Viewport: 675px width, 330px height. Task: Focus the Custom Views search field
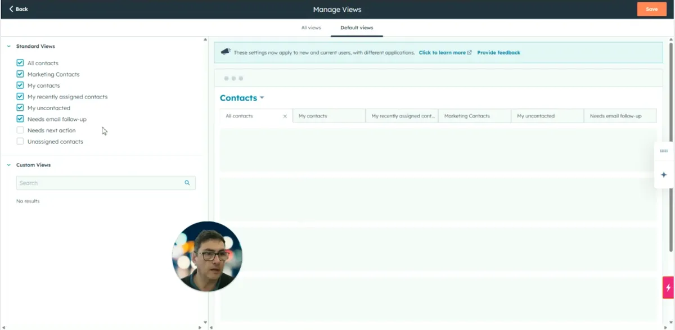pos(106,183)
